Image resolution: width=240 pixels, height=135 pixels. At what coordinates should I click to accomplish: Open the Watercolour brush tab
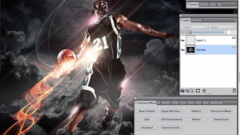(216, 103)
